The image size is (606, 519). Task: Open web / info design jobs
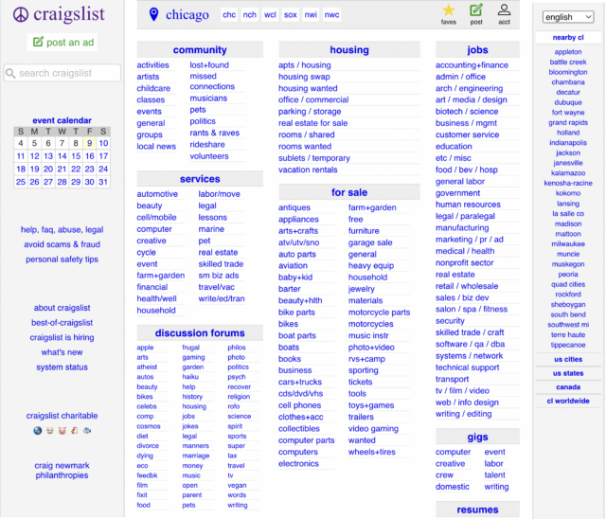[467, 403]
